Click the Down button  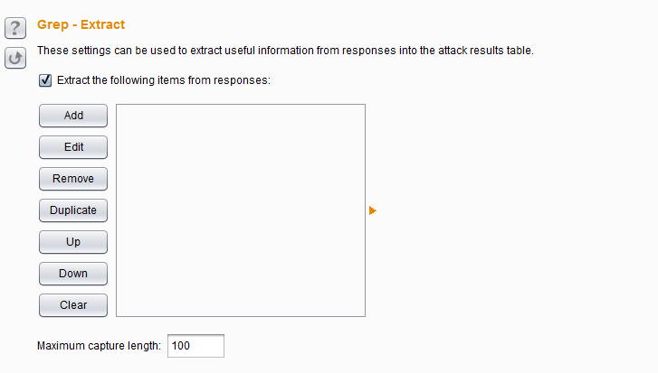73,274
